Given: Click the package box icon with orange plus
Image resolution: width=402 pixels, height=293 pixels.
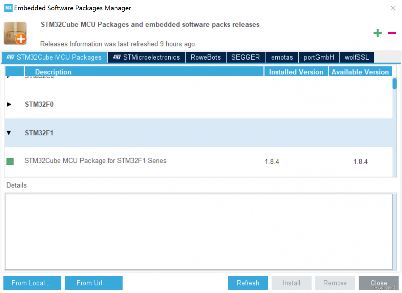Looking at the screenshot, I should [15, 33].
